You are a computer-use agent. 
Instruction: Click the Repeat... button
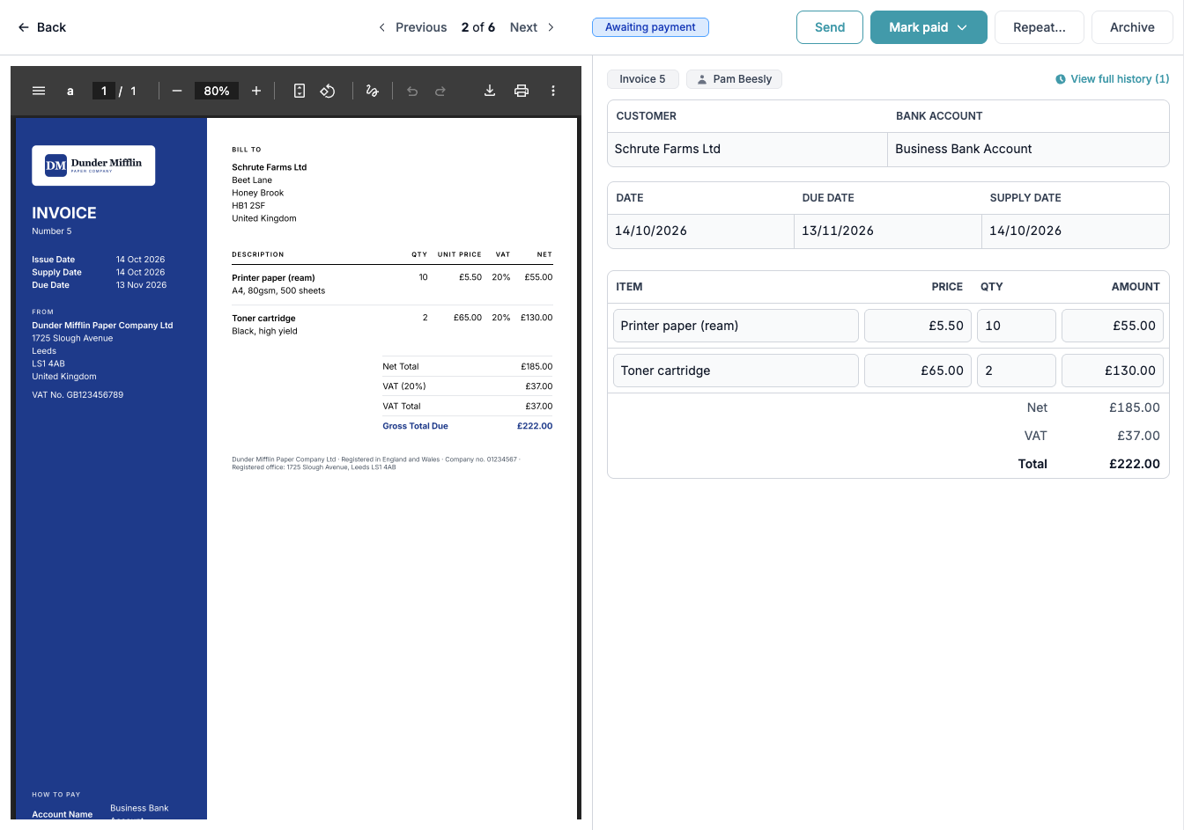click(1040, 27)
